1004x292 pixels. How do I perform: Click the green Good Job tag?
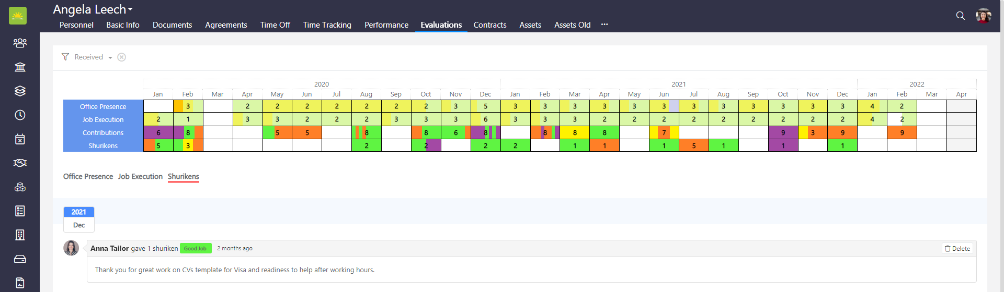click(x=195, y=249)
